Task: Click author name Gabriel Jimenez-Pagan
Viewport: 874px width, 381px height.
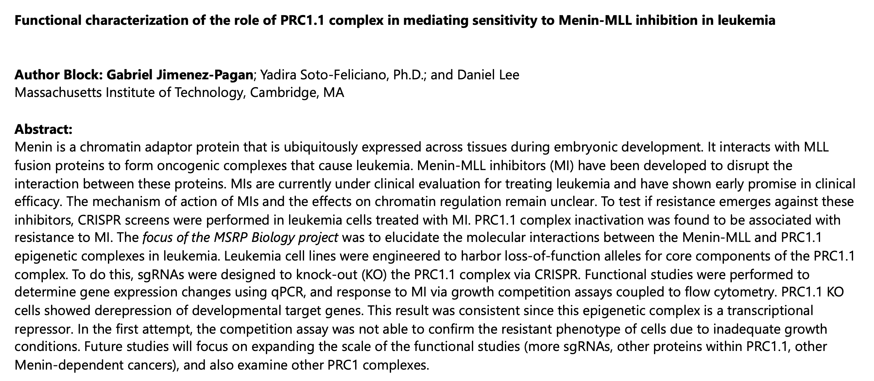Action: click(180, 75)
